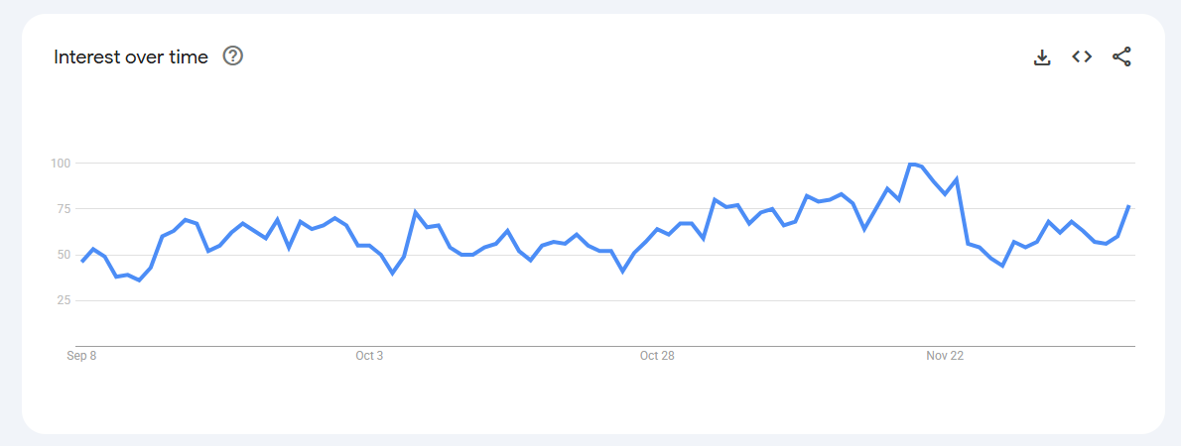Select the Sep 8 date label
Screen dimensions: 1181x446
coord(81,356)
